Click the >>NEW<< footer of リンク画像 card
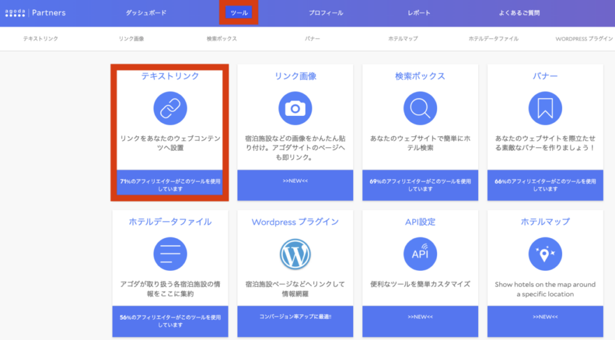 click(x=295, y=185)
